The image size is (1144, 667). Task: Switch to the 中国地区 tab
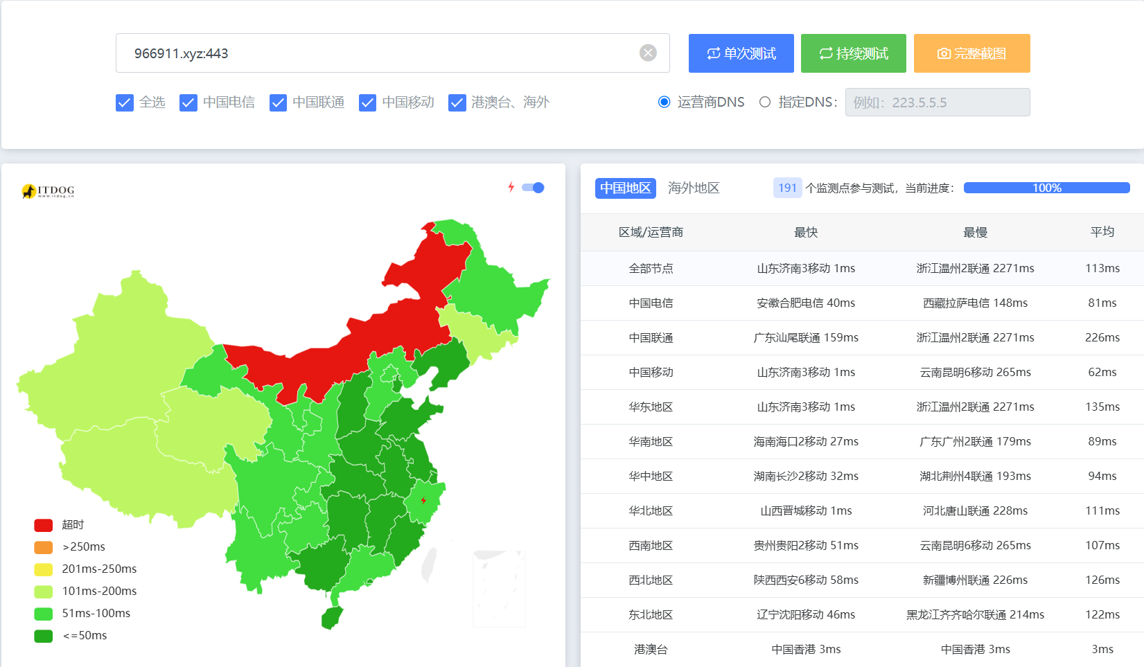pyautogui.click(x=626, y=188)
